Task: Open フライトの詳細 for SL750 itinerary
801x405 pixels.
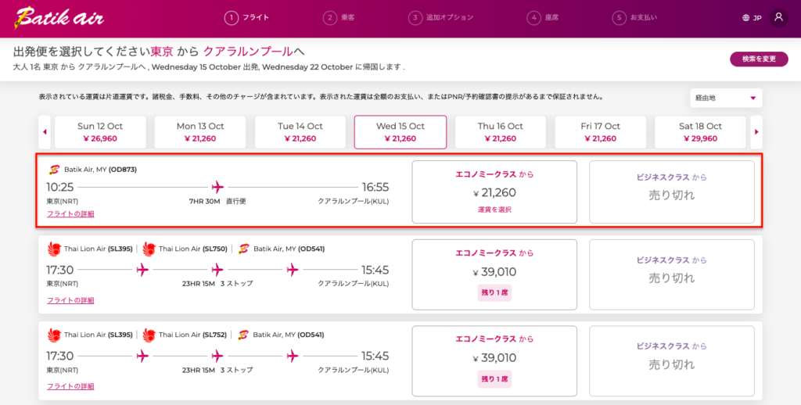Action: pyautogui.click(x=70, y=300)
